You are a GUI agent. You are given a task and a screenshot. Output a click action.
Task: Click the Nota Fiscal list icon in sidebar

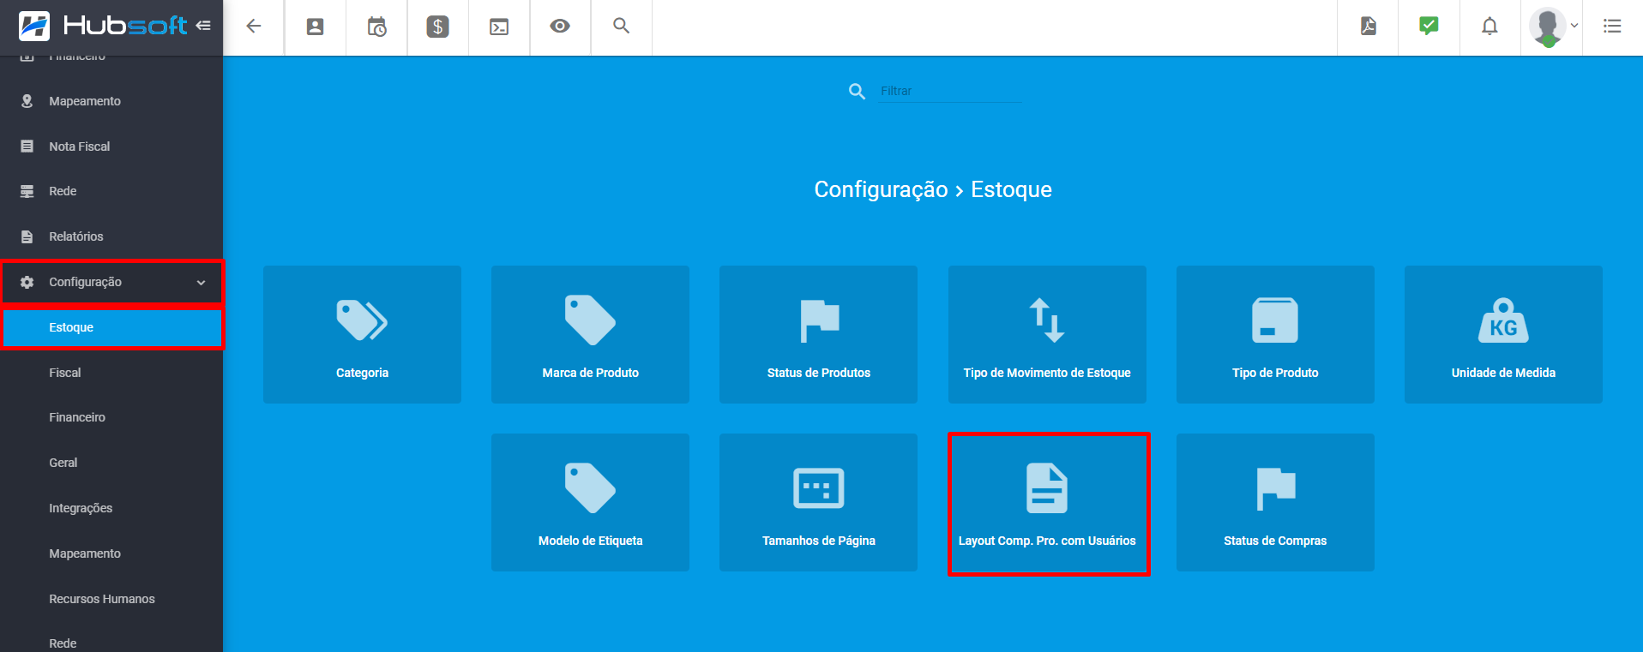[27, 147]
